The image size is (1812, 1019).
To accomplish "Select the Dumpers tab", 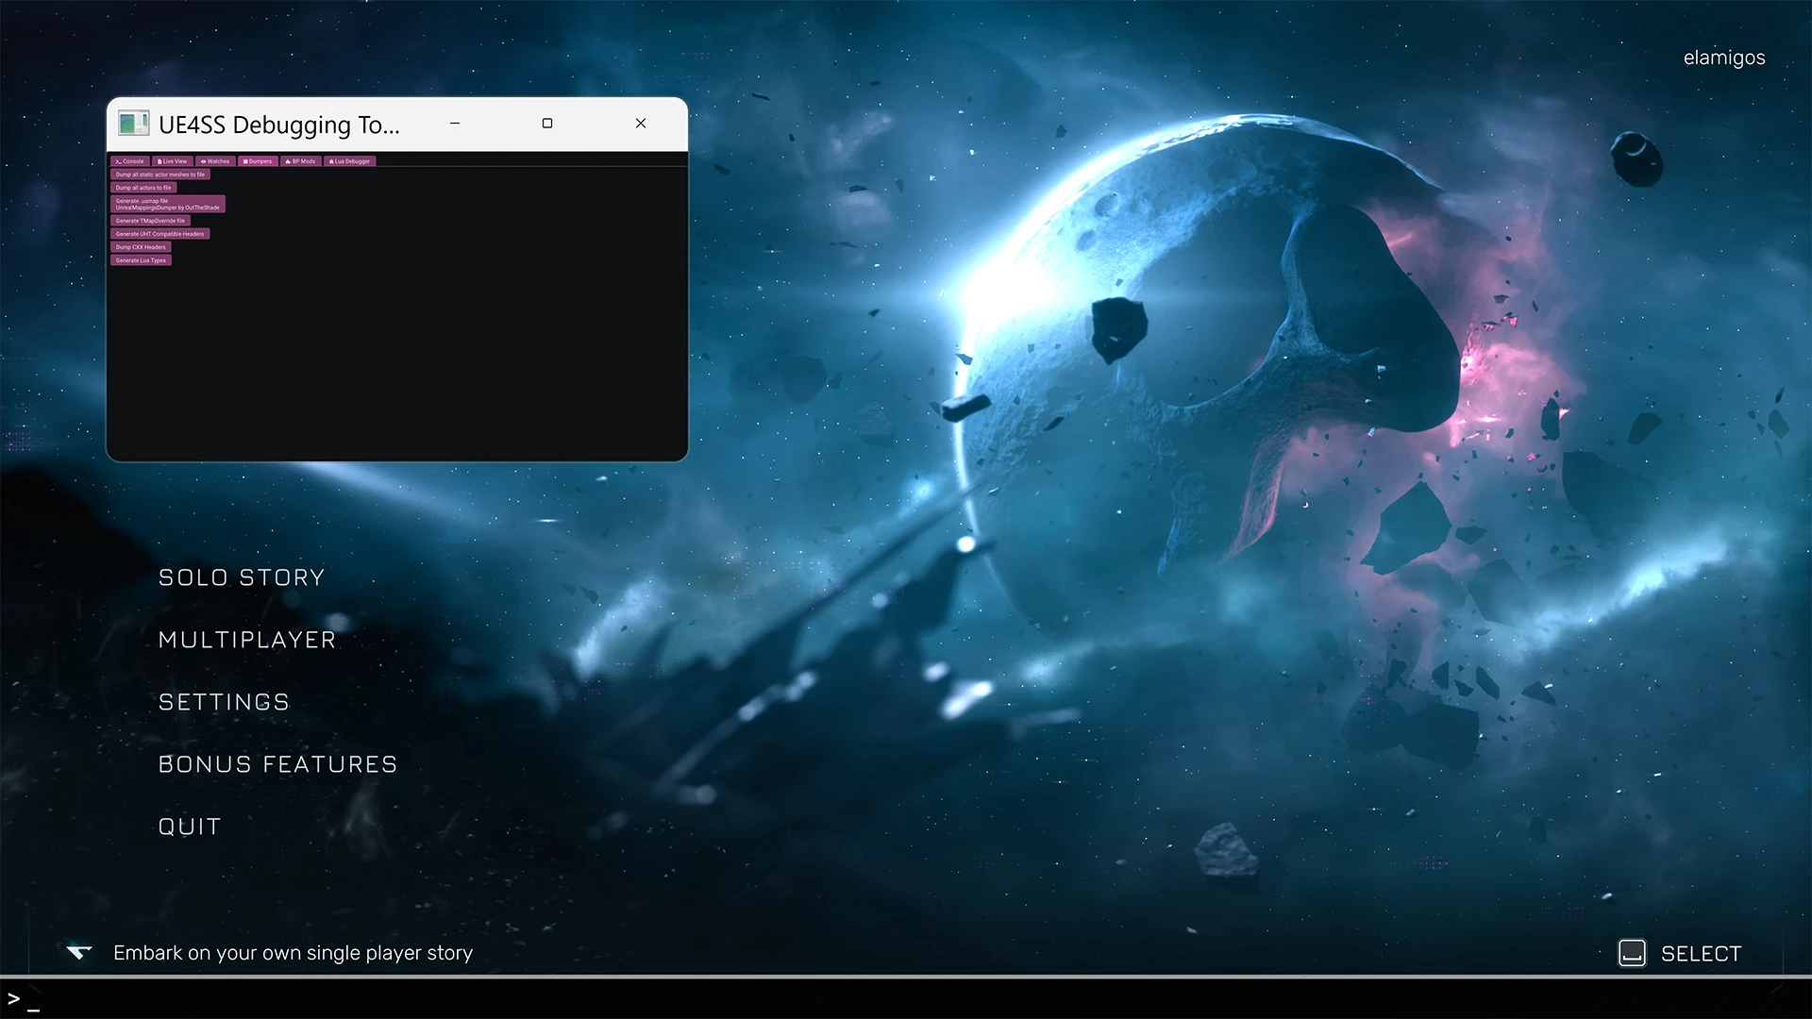I will [258, 161].
